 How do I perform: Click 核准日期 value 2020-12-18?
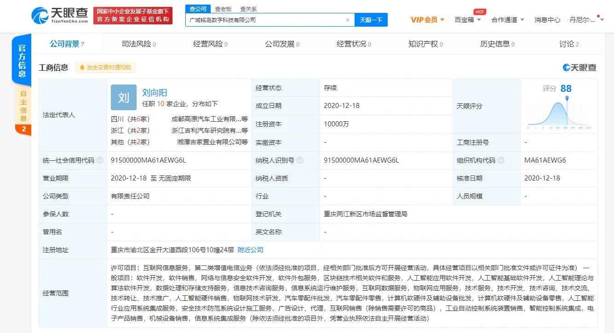coord(542,178)
